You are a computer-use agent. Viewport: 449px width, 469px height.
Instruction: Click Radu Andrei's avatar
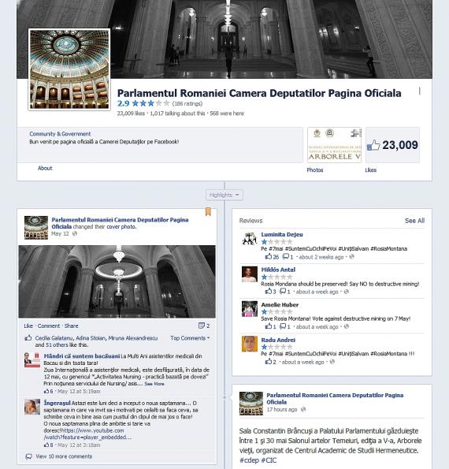250,344
